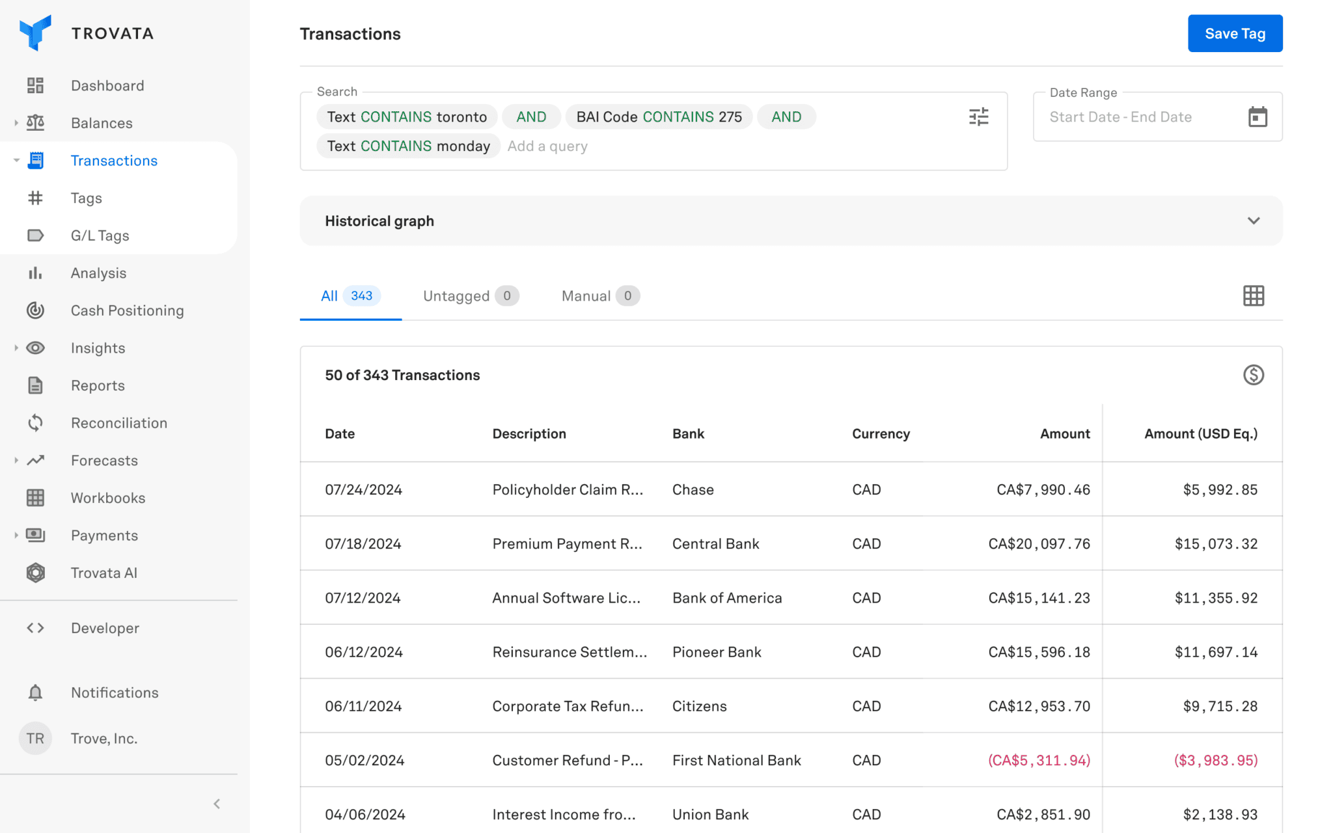Image resolution: width=1333 pixels, height=833 pixels.
Task: Open the Reconciliation sidebar icon
Action: pos(36,423)
